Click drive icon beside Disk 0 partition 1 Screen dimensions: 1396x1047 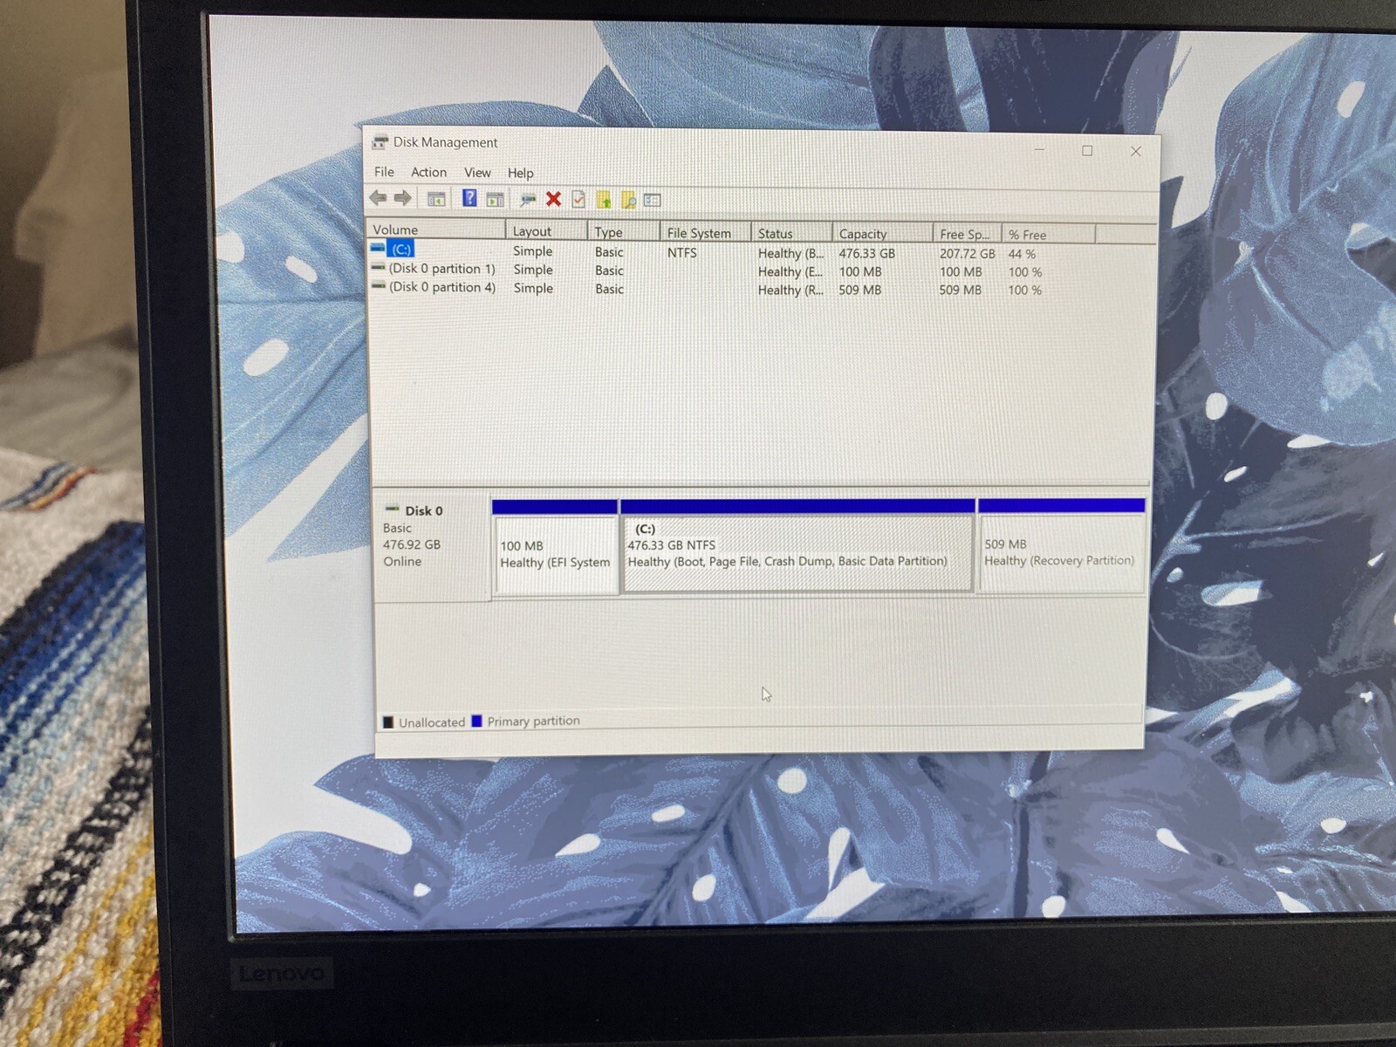(x=378, y=267)
